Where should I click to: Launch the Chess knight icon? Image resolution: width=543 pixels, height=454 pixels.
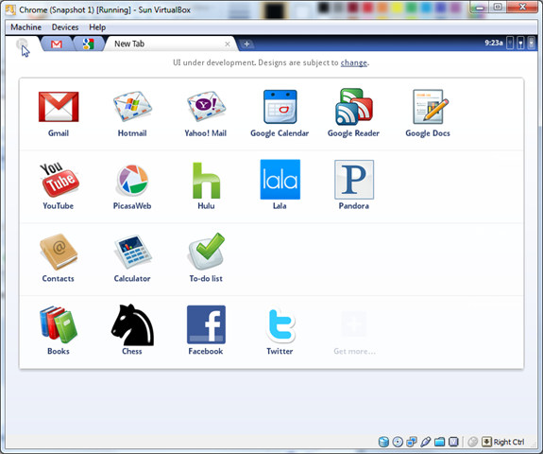pyautogui.click(x=132, y=324)
